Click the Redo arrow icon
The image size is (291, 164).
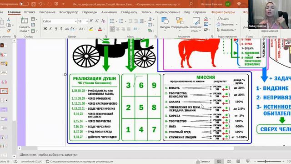point(49,4)
